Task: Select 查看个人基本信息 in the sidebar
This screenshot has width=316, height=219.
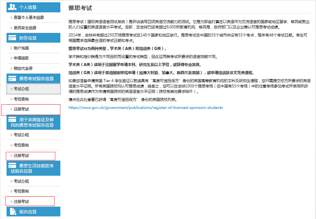Action: [33, 18]
